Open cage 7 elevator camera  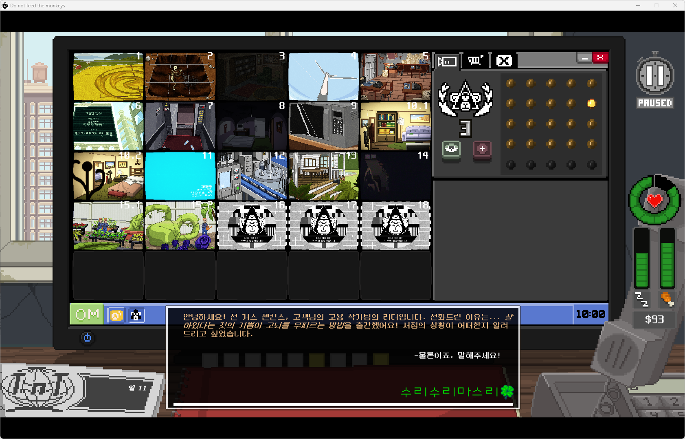(x=180, y=126)
